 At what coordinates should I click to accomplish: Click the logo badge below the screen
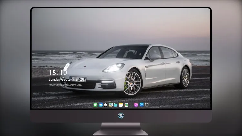click(x=121, y=116)
